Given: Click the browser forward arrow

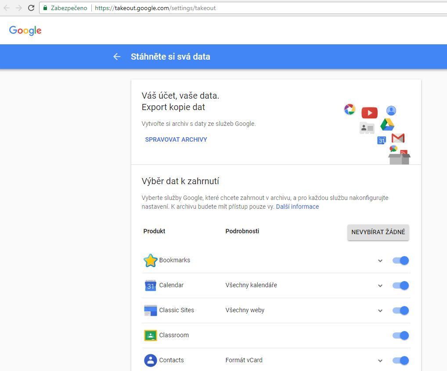Looking at the screenshot, I should [19, 8].
